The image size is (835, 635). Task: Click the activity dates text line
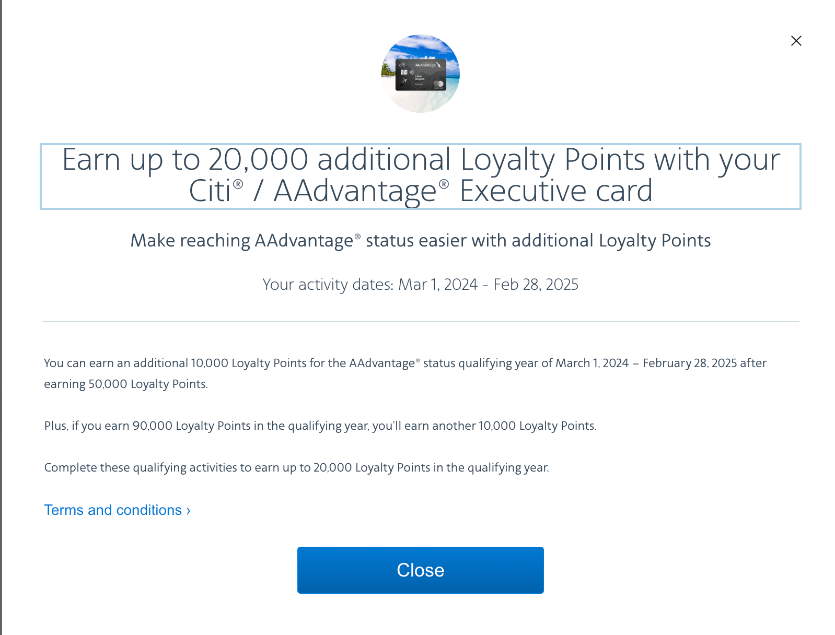[x=420, y=285]
